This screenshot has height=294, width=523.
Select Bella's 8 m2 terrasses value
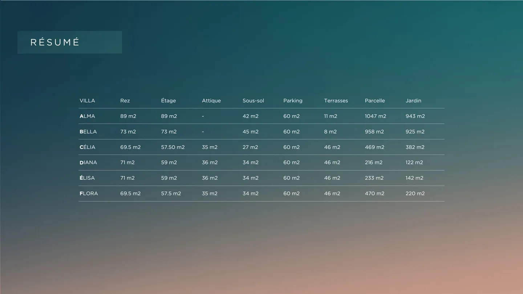(x=331, y=132)
